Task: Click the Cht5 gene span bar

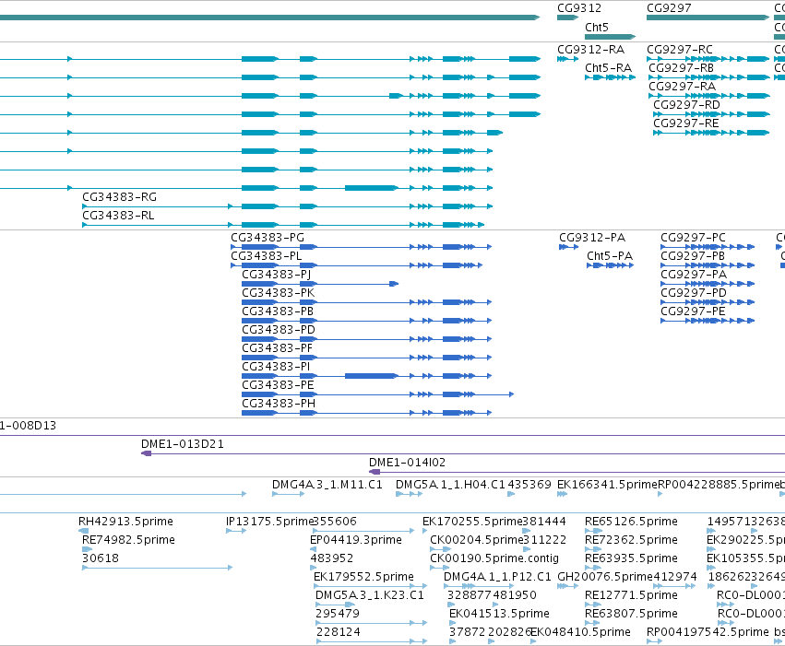Action: (611, 37)
